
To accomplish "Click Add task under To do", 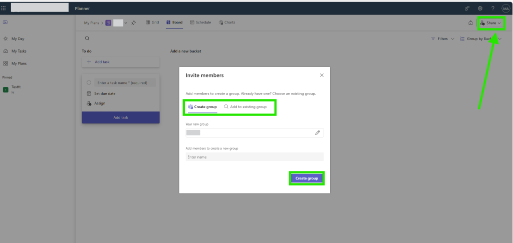I will pos(121,61).
